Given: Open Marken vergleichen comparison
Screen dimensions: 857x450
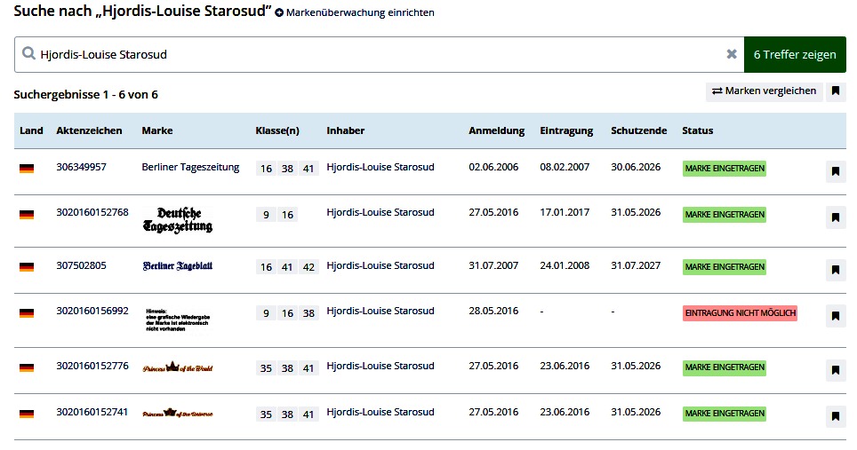Looking at the screenshot, I should pyautogui.click(x=764, y=91).
